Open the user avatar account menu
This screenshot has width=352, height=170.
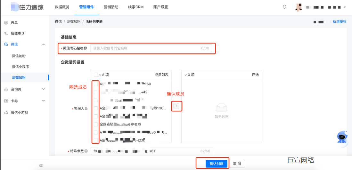(298, 7)
